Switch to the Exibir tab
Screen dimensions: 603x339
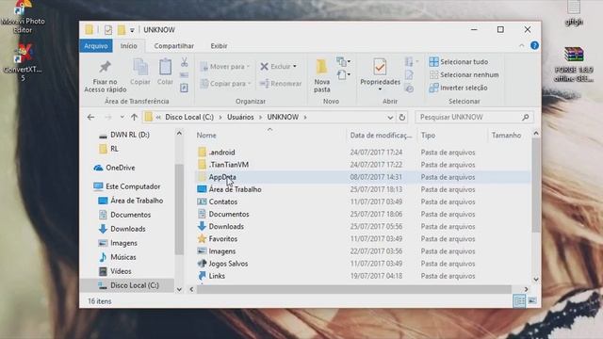click(219, 46)
